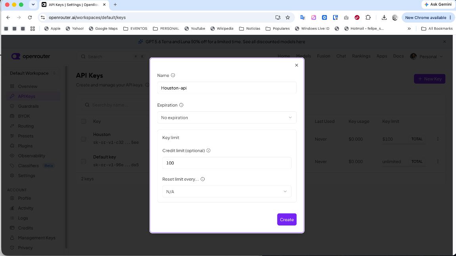Open the Personal account dropdown
This screenshot has height=256, width=456.
426,56
